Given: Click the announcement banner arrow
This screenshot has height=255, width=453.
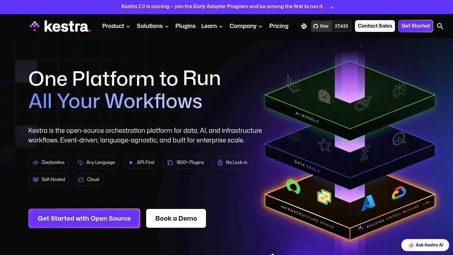Looking at the screenshot, I should point(331,7).
